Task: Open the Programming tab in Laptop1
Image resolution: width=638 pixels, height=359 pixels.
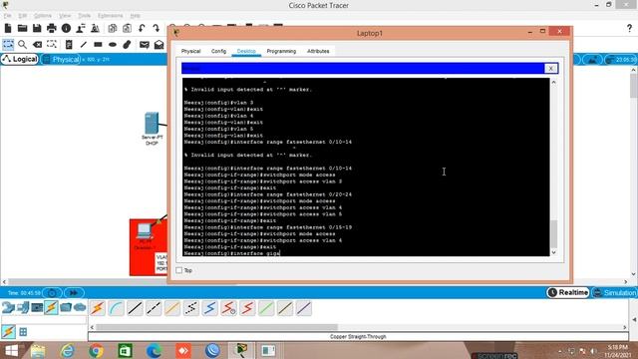Action: click(x=281, y=51)
